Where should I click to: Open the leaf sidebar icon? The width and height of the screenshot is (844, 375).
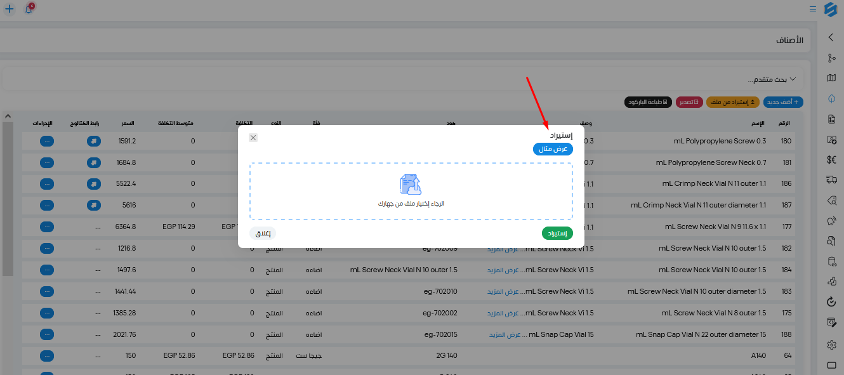pos(831,98)
